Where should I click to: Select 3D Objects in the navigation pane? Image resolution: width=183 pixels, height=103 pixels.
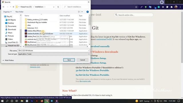pos(12,20)
